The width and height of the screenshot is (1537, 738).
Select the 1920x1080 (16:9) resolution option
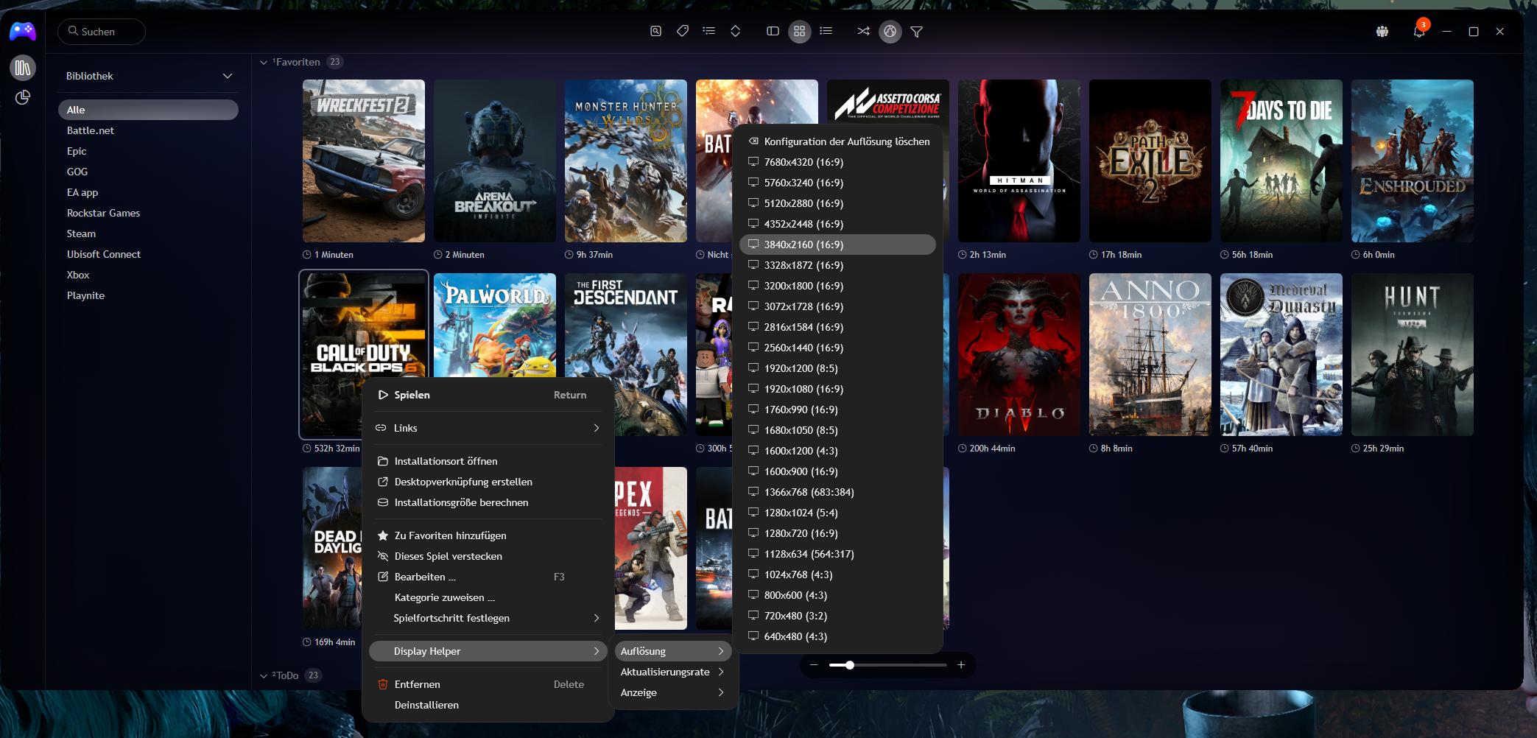tap(837, 389)
